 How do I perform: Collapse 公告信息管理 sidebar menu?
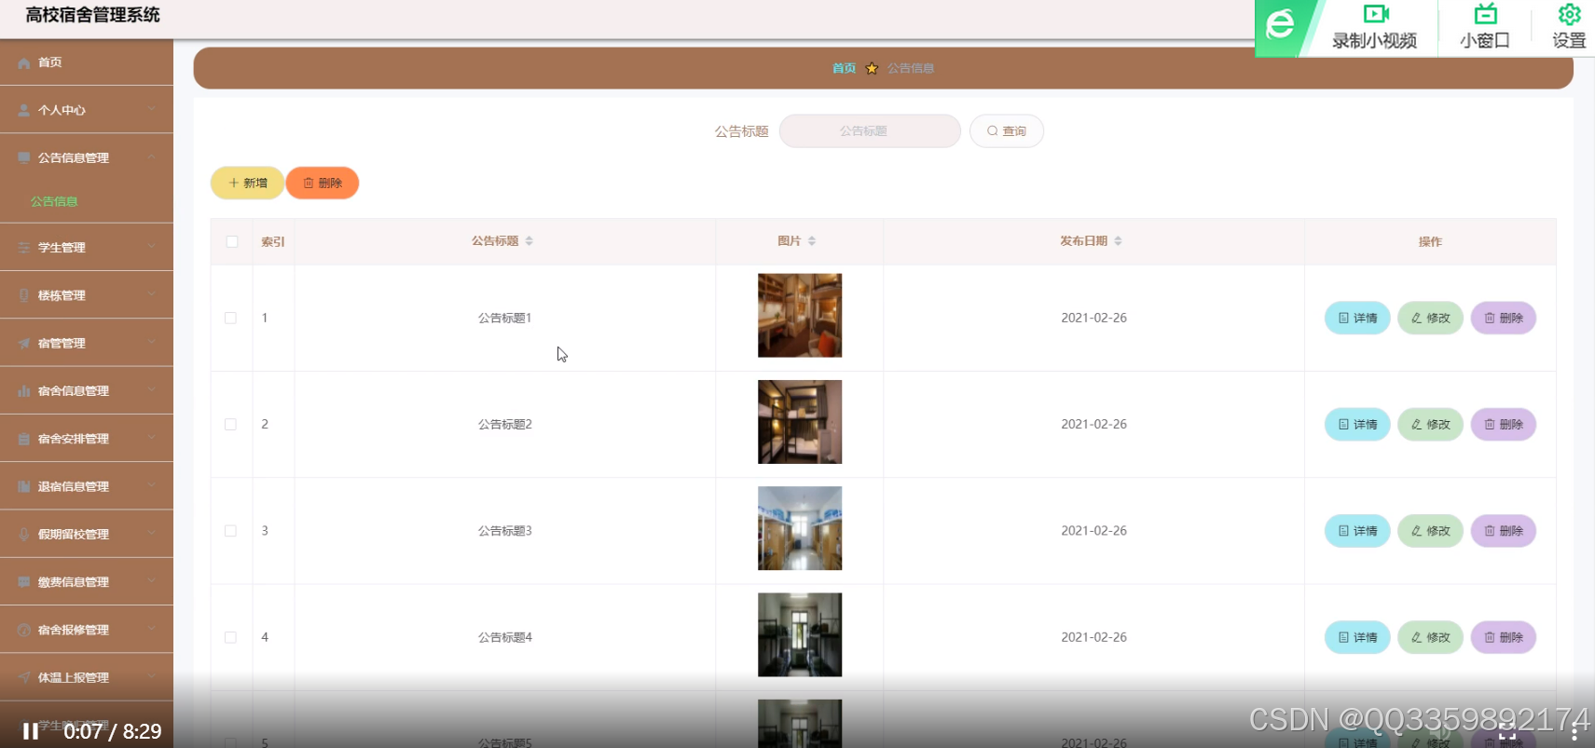[87, 157]
